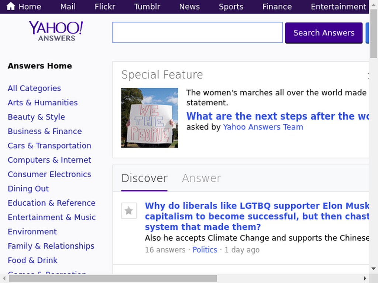Click the vertical scrollbar thumb
Screen dimensions: 378x283
point(374,34)
